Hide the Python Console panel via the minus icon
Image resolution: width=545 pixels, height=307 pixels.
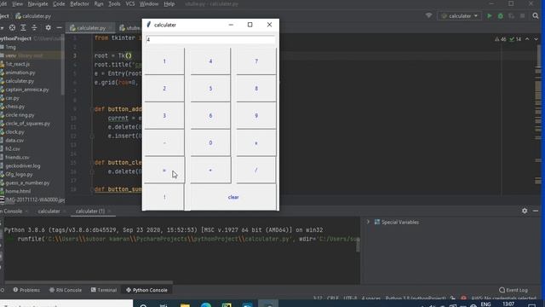point(536,211)
